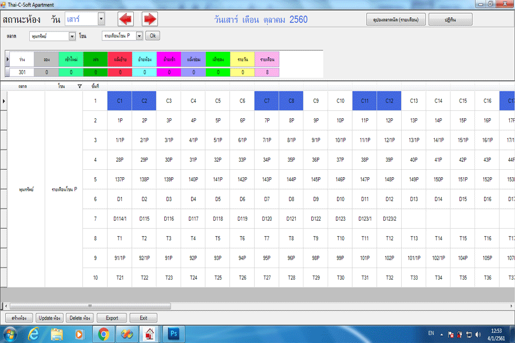Screen dimensions: 515x343
Task: Select room cell C7 in the grid
Action: [267, 101]
